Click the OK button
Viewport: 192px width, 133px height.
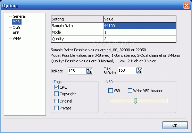point(175,125)
